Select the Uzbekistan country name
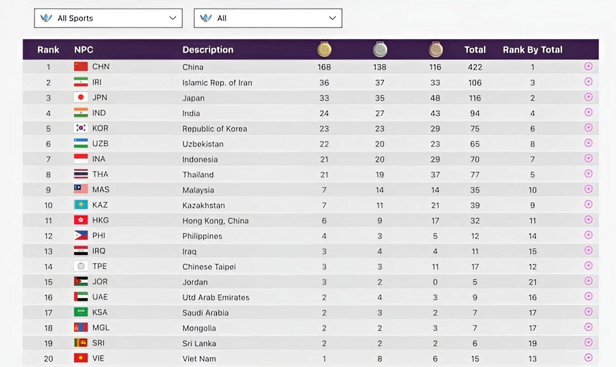The image size is (616, 367). coord(203,144)
